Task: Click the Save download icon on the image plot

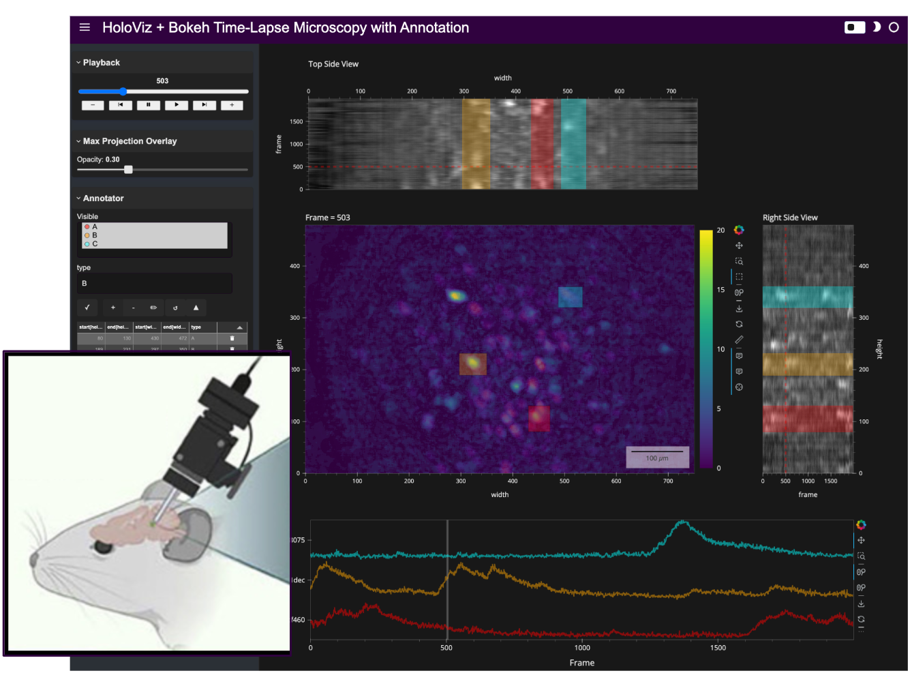Action: pyautogui.click(x=739, y=309)
